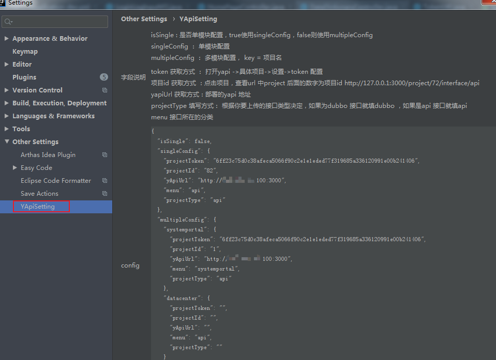Click the projectType description line
The image size is (496, 360).
[x=309, y=106]
